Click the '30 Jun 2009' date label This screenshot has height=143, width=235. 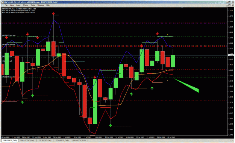tap(58, 137)
